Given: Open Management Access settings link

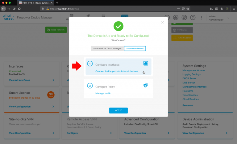Looking at the screenshot, I should [193, 70].
